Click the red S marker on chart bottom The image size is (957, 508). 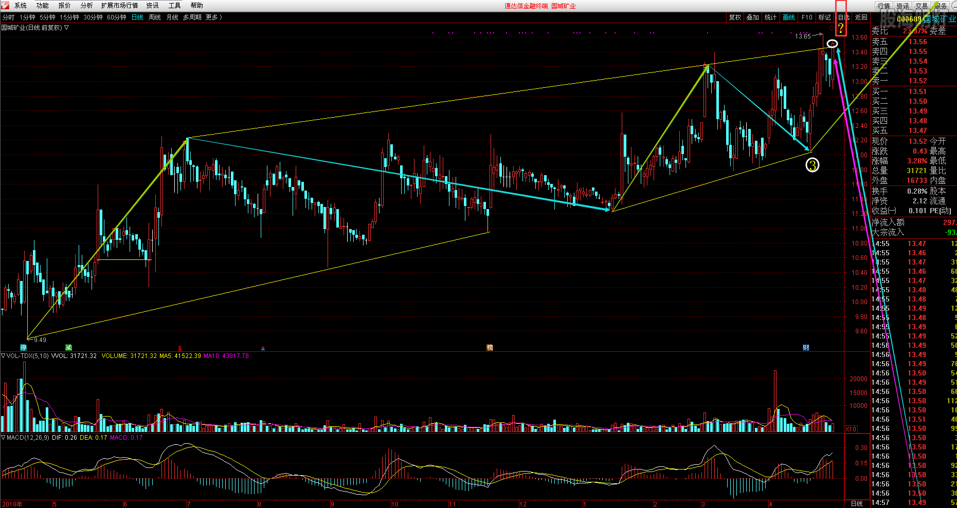[x=180, y=348]
